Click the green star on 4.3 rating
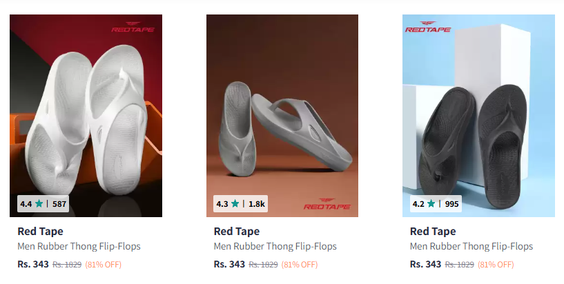 [235, 203]
